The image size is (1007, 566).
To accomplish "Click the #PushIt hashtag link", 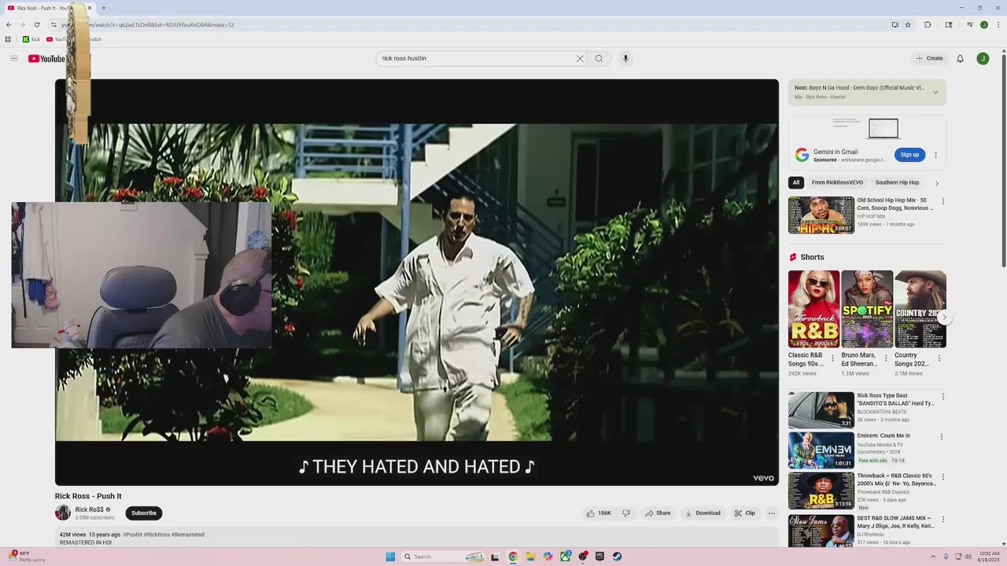I will 133,535.
